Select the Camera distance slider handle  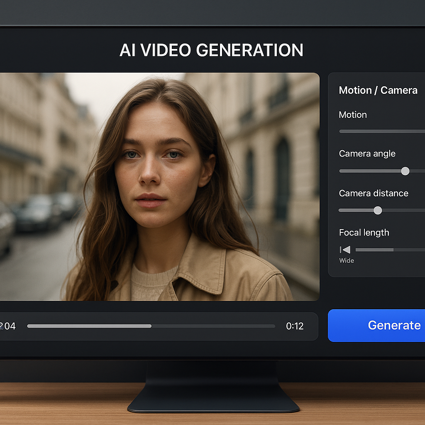click(378, 210)
